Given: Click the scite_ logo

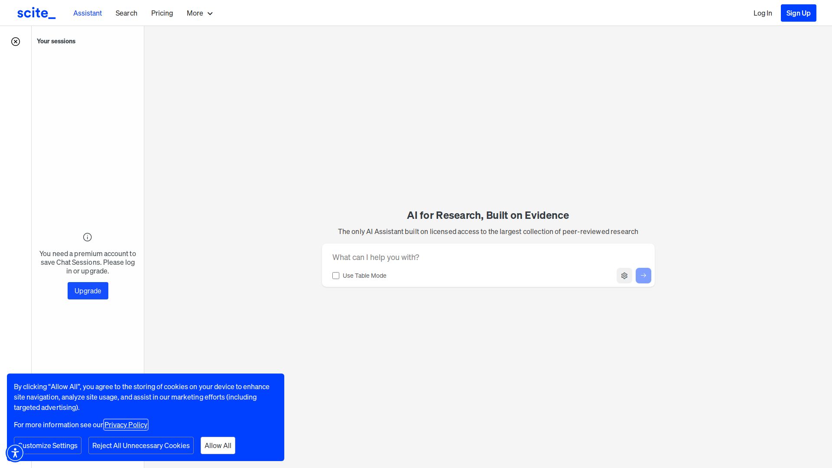Looking at the screenshot, I should (x=36, y=13).
